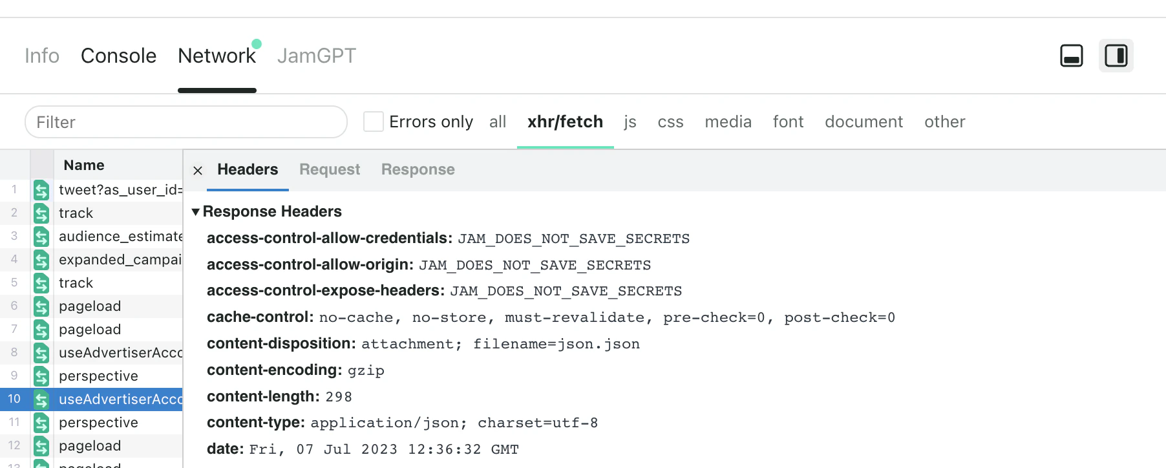The width and height of the screenshot is (1166, 468).
Task: Click the Name column header
Action: (x=84, y=165)
